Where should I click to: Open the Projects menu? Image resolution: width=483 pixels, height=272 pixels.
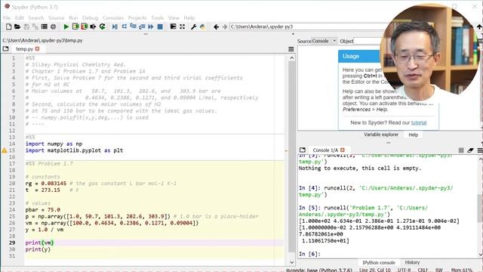(137, 18)
